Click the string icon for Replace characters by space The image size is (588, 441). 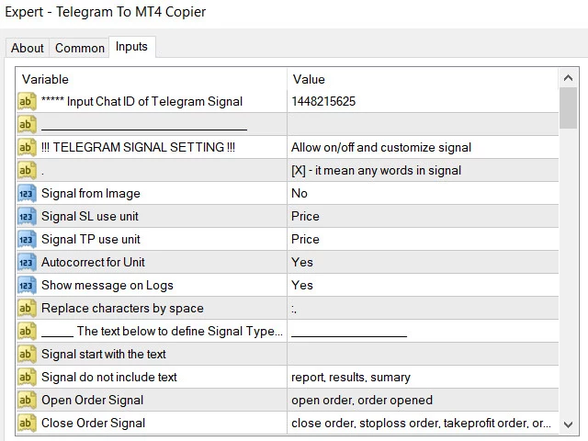point(27,308)
